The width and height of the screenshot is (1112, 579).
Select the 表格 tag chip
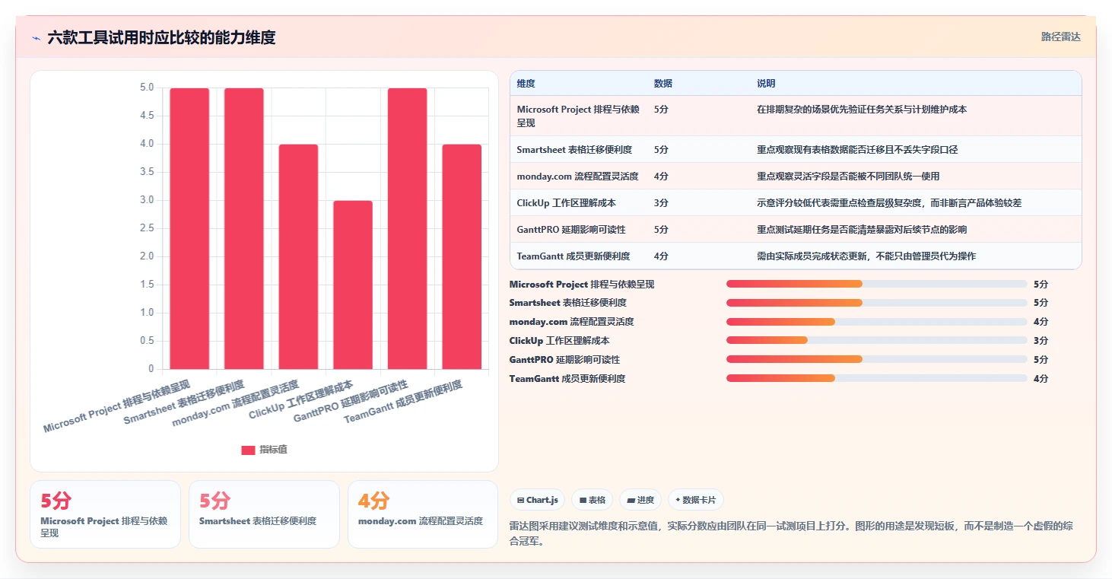point(593,500)
